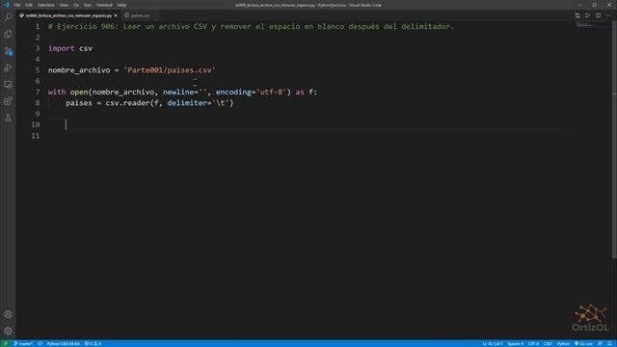The width and height of the screenshot is (617, 347).
Task: Open the Remote Explorer view
Action: click(x=8, y=84)
